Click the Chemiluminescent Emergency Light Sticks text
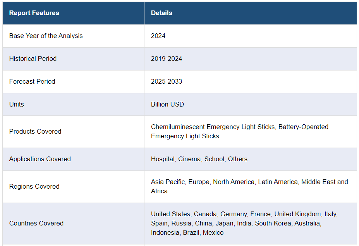Viewport: 359px width, 246px height. pos(213,127)
